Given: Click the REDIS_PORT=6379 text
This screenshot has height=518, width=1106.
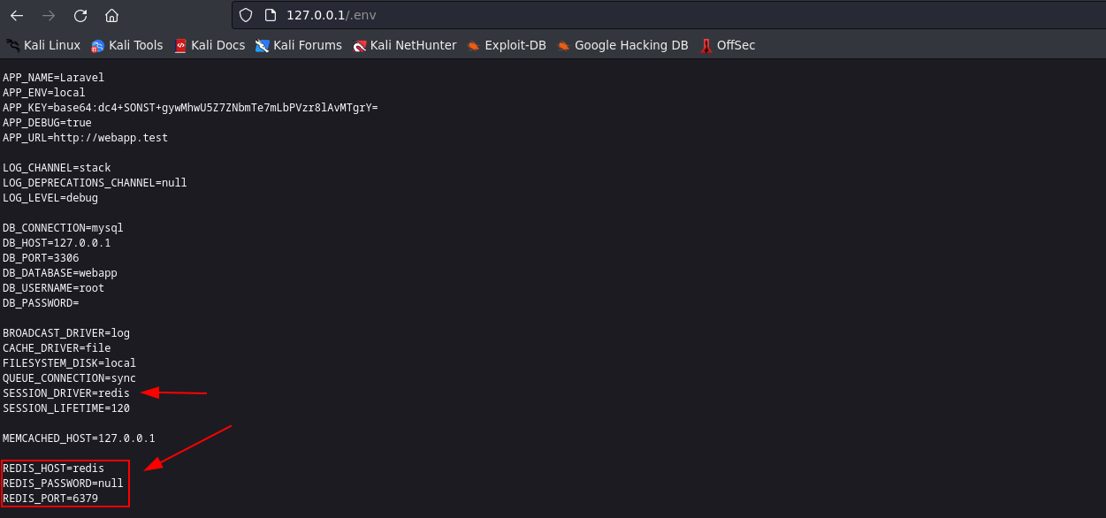Looking at the screenshot, I should coord(50,499).
